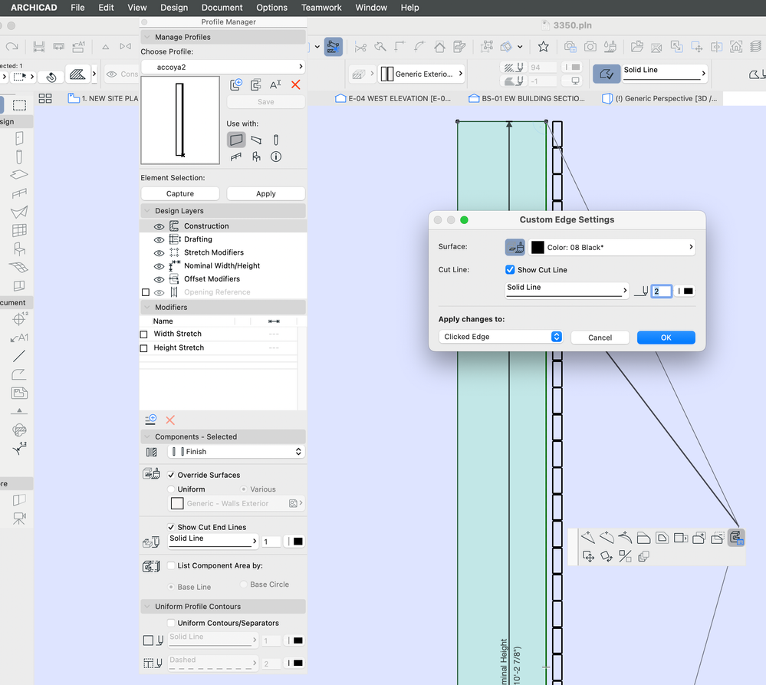Click the Capture button

(180, 194)
